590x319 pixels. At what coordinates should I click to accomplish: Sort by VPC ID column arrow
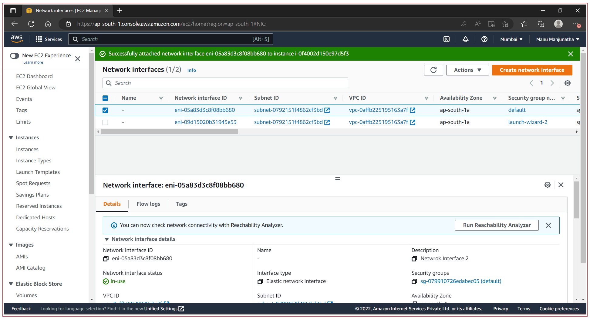pyautogui.click(x=426, y=98)
